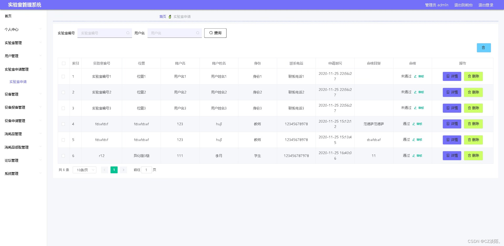Expand 个人中心 sidebar menu
Image resolution: width=504 pixels, height=246 pixels.
23,29
